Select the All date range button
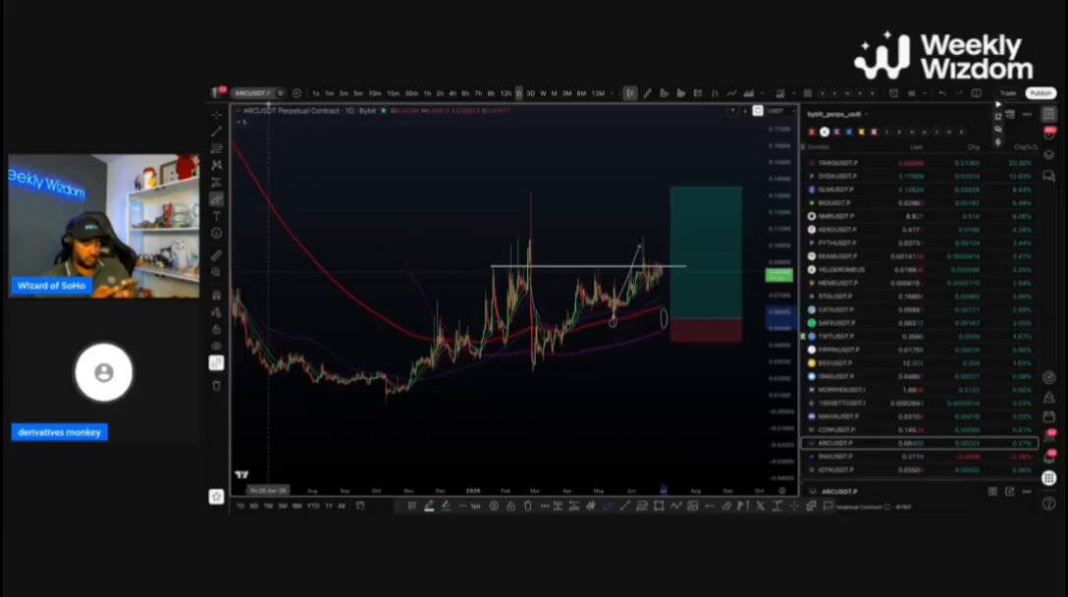 [342, 506]
